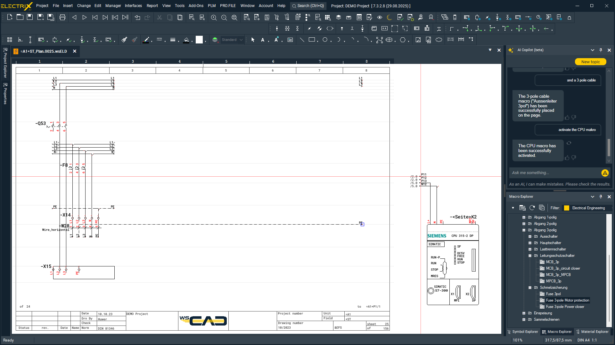
Task: Toggle the eye visibility icon in the toolbar
Action: (x=380, y=17)
